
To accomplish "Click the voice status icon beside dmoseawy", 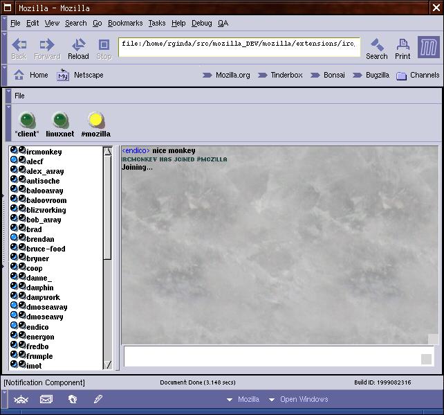I will tap(22, 315).
